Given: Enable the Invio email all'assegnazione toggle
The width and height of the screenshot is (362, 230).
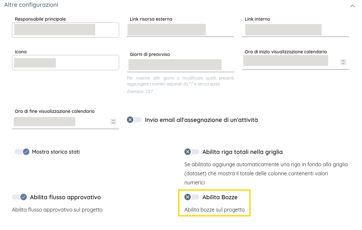Looking at the screenshot, I should (x=134, y=120).
